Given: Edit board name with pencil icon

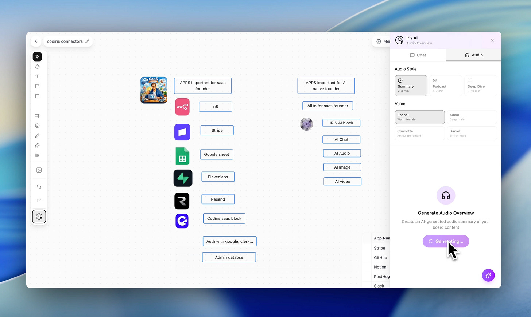Looking at the screenshot, I should tap(87, 41).
